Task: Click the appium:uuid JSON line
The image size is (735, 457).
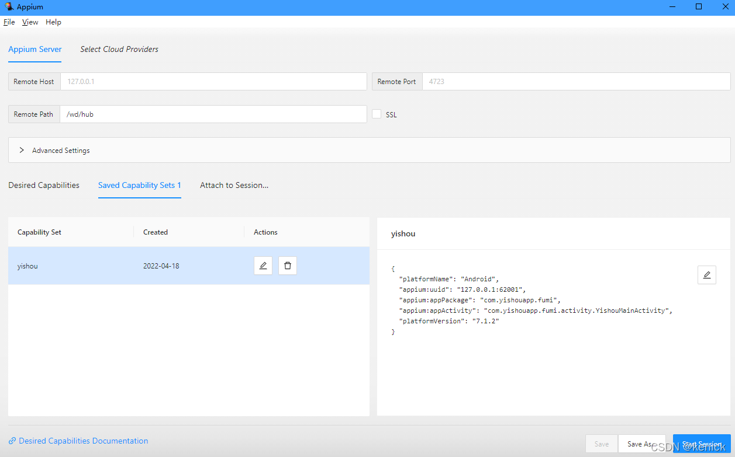Action: (463, 289)
